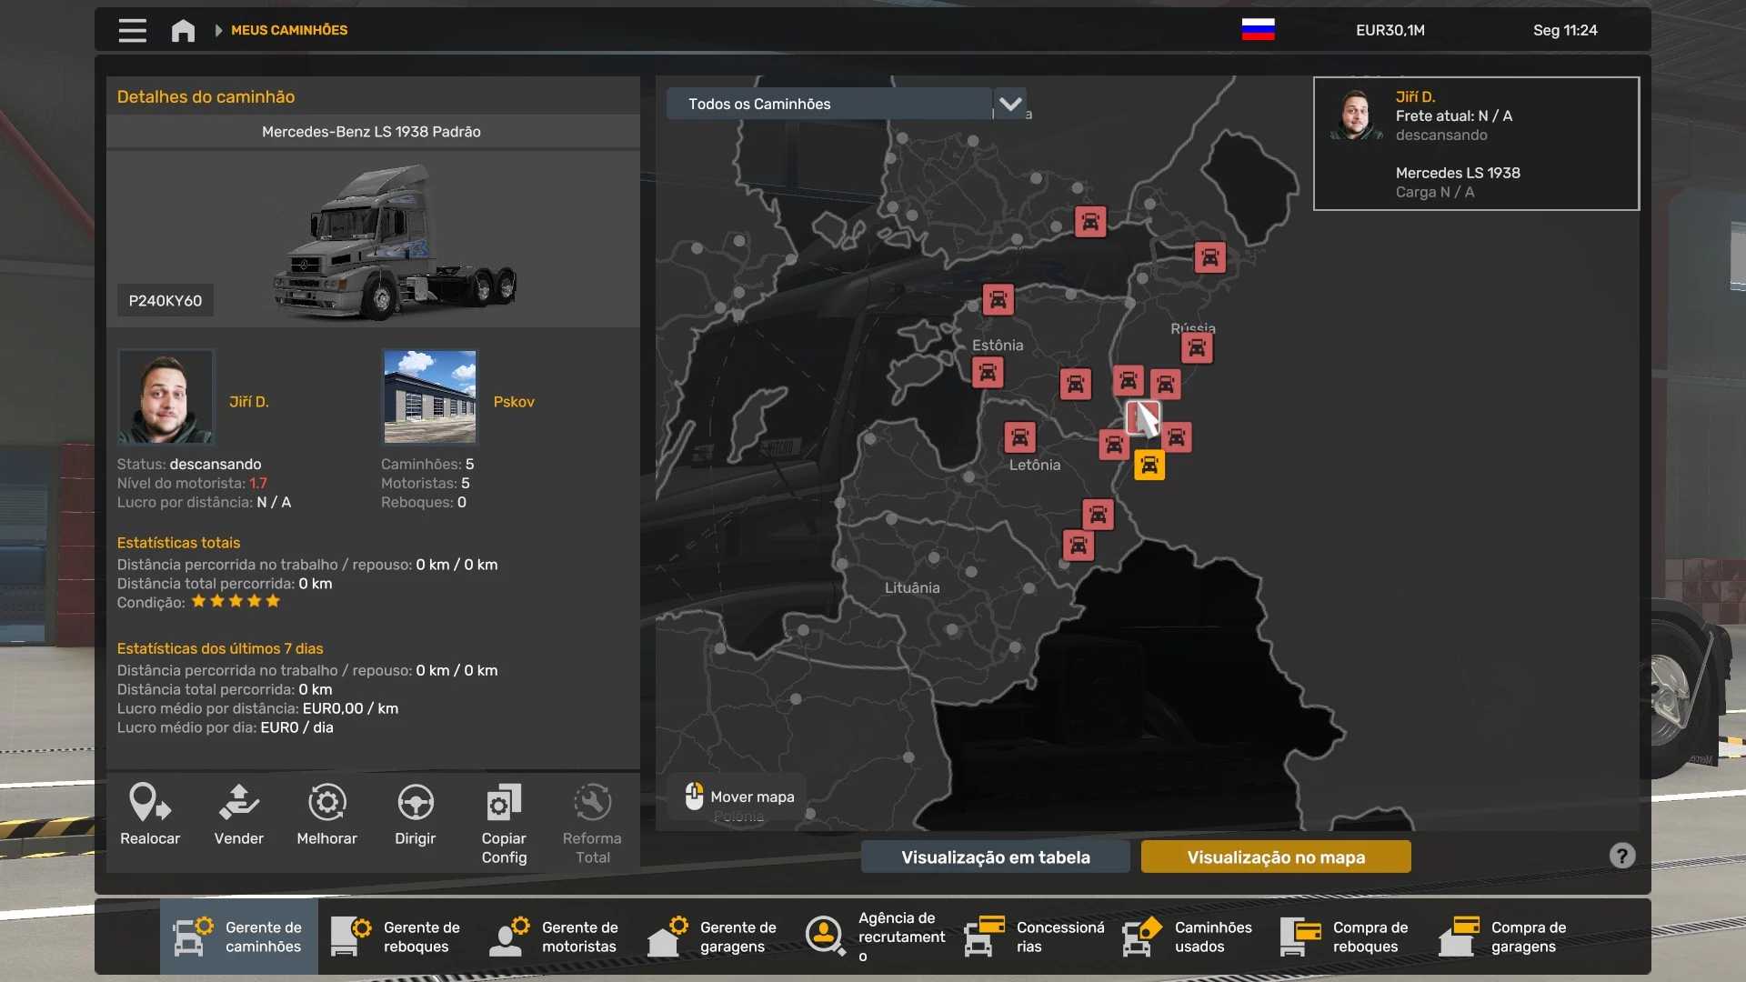
Task: Click the Vender truck icon
Action: pyautogui.click(x=238, y=804)
